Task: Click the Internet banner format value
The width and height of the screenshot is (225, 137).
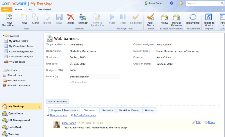Action: [x=79, y=77]
